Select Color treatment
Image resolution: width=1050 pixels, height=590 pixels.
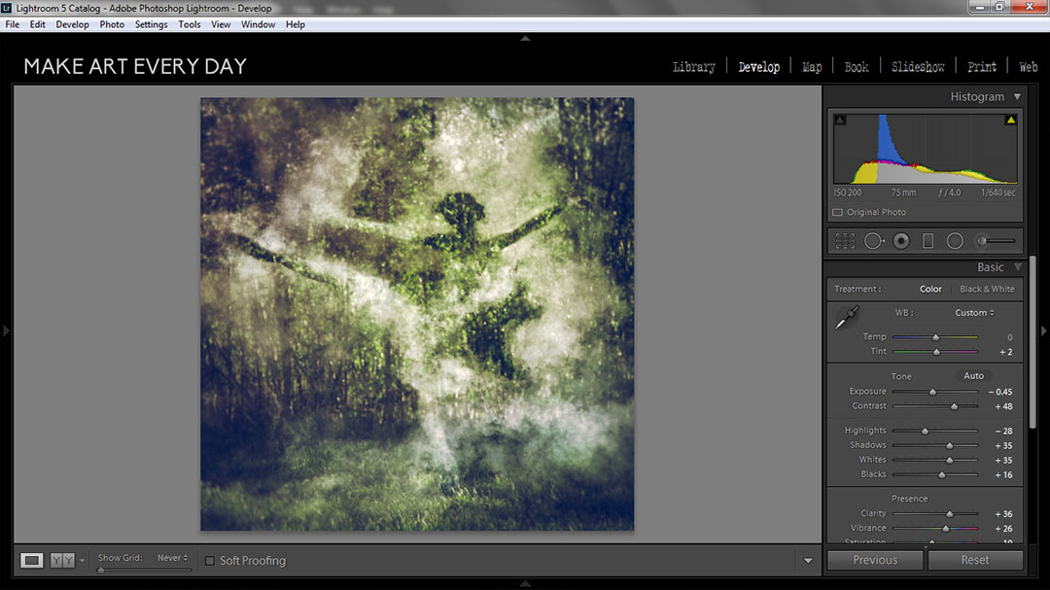pyautogui.click(x=930, y=290)
